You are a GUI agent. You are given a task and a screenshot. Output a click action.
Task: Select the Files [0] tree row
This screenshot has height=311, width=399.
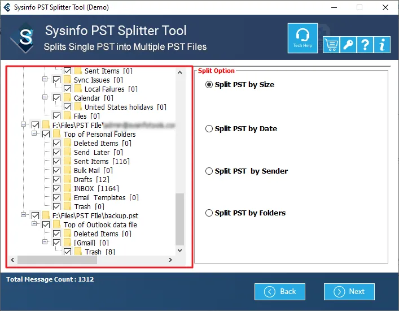point(86,116)
